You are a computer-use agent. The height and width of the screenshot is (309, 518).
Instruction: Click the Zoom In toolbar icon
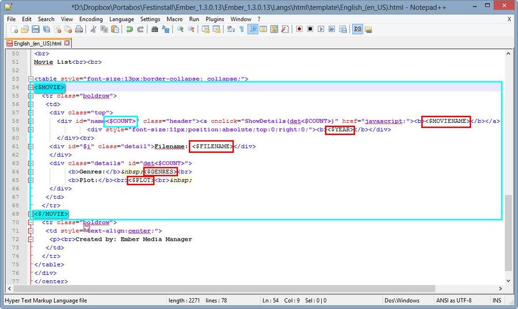(x=180, y=29)
